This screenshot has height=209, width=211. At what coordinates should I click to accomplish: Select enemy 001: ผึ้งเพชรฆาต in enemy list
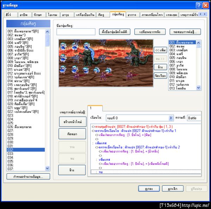183,42
